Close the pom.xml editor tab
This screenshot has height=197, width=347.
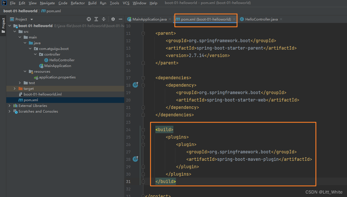234,19
